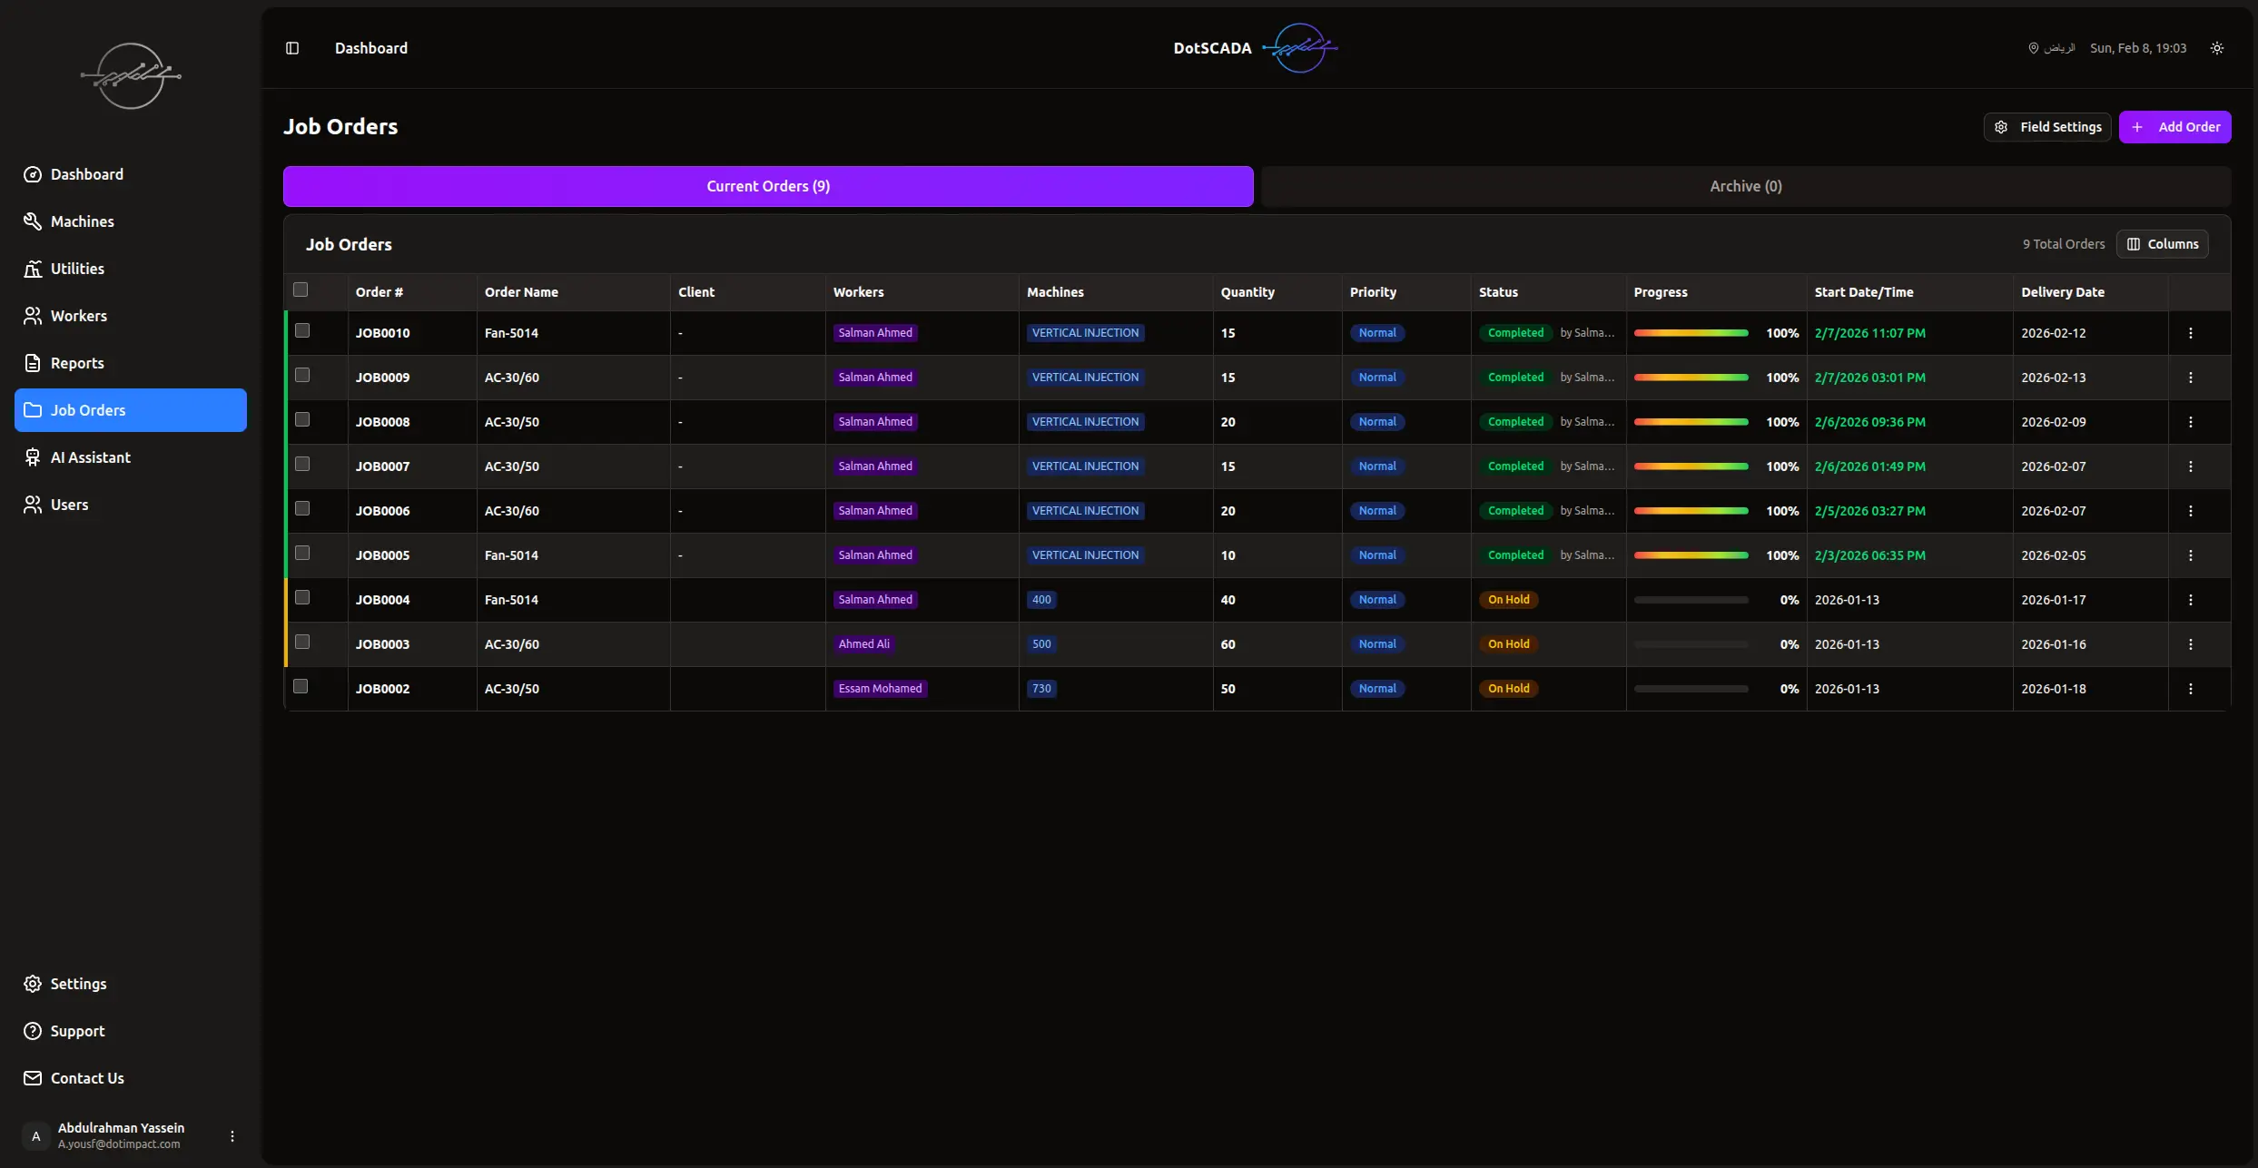This screenshot has height=1168, width=2258.
Task: Click the Add Order button
Action: coord(2174,127)
